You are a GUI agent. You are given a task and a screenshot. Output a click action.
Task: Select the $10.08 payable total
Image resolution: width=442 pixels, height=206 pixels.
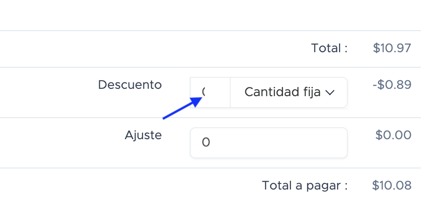pos(392,185)
